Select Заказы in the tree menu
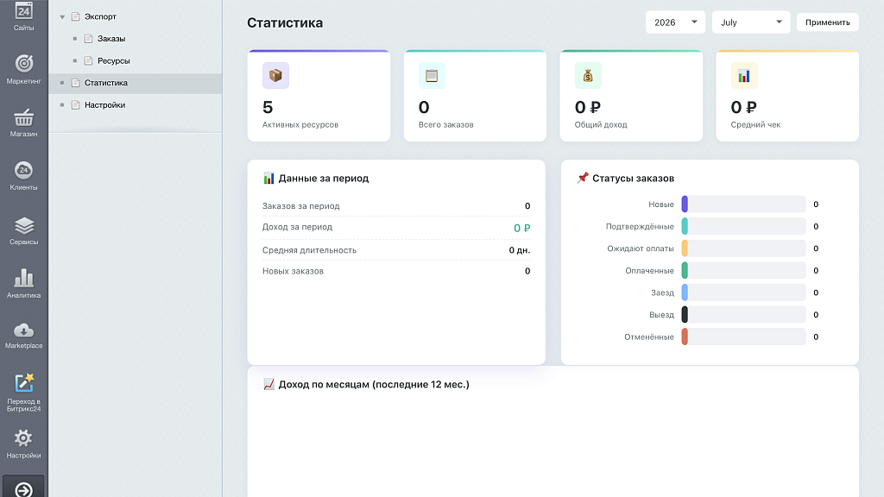 [111, 39]
